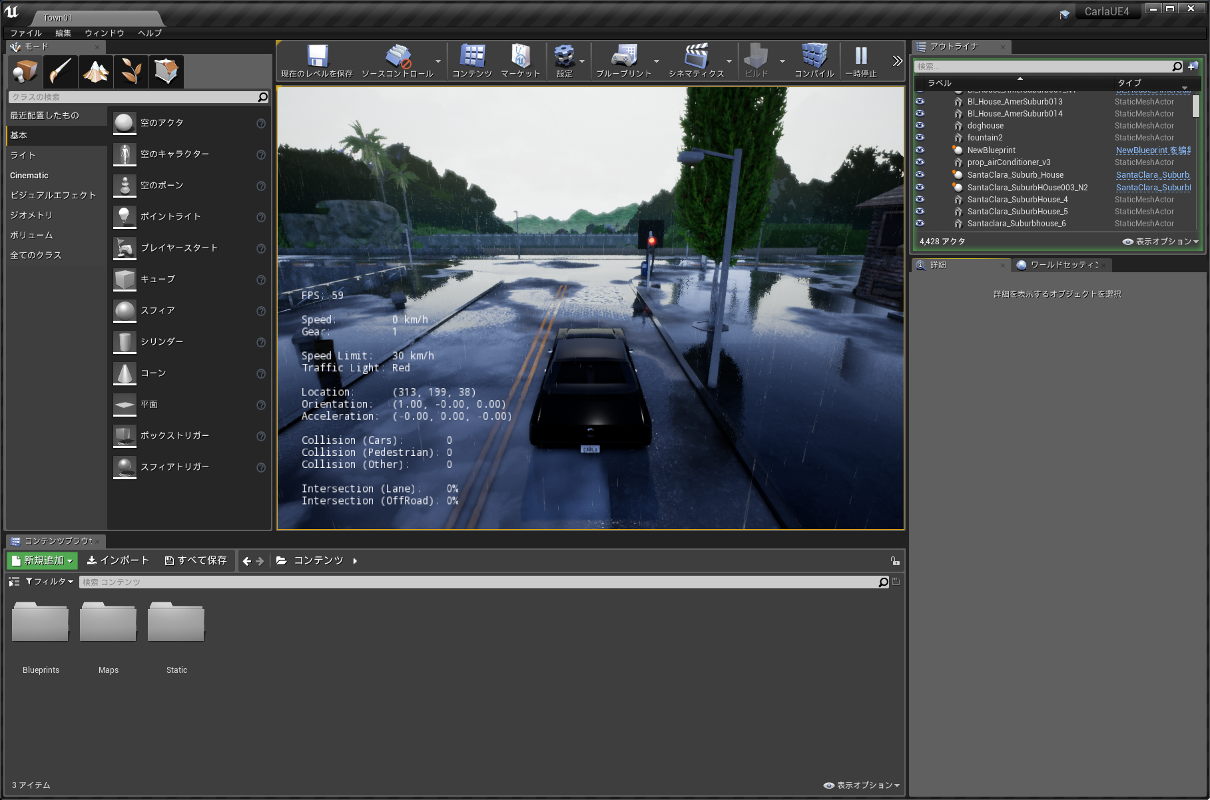Expand the Blueprints toolbar dropdown arrow
The width and height of the screenshot is (1210, 800).
point(657,61)
